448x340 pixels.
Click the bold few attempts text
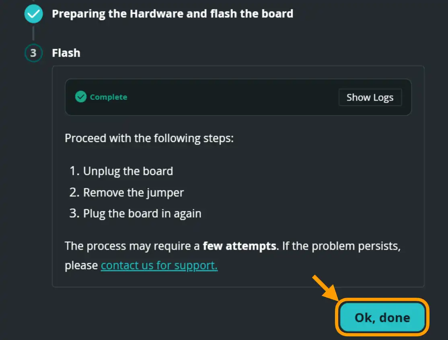click(240, 245)
